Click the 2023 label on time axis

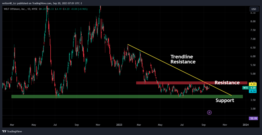coord(119,125)
